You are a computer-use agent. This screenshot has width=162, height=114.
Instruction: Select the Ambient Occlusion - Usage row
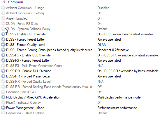81,8
